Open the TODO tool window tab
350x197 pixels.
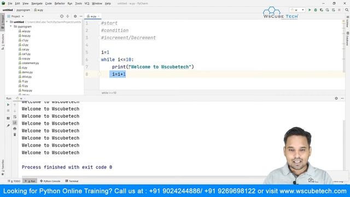(14, 181)
